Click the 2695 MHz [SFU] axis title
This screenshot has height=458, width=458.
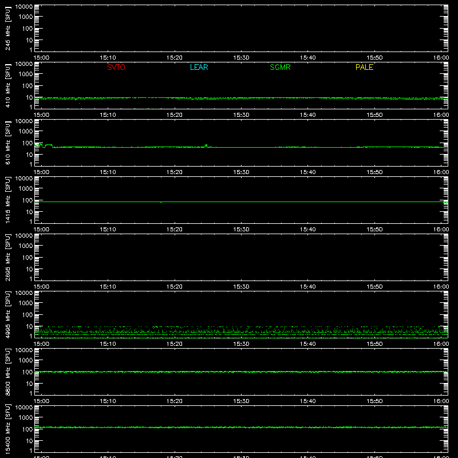(x=7, y=257)
